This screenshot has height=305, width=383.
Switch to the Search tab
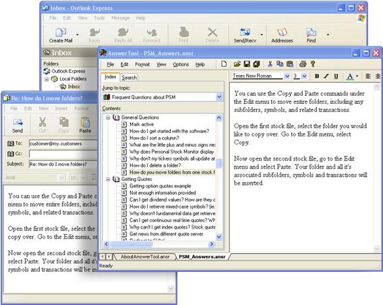click(129, 78)
